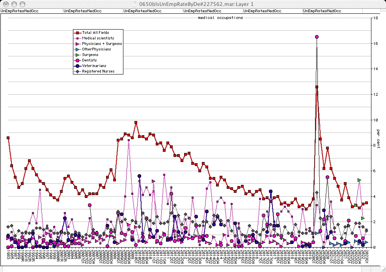Select the Medical scientists legend marker

tap(78, 38)
